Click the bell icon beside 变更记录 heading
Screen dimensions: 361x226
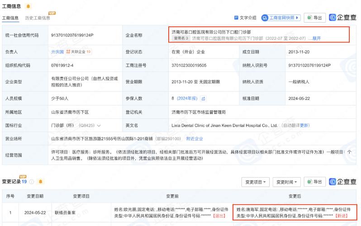(x=41, y=182)
